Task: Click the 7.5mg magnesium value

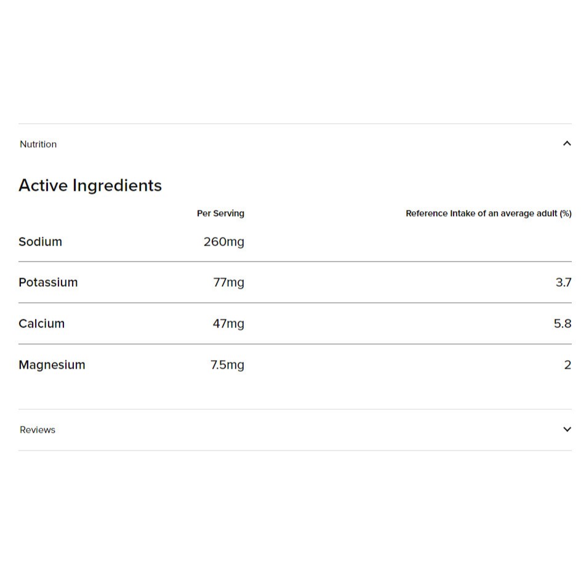Action: coord(227,365)
